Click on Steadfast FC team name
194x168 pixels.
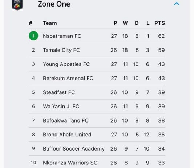coord(59,92)
